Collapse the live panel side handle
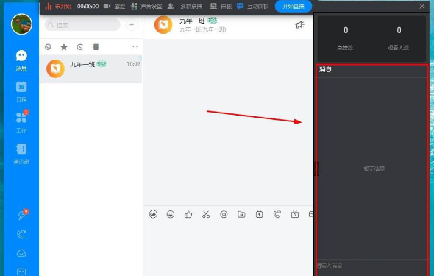The width and height of the screenshot is (434, 276). pyautogui.click(x=316, y=169)
